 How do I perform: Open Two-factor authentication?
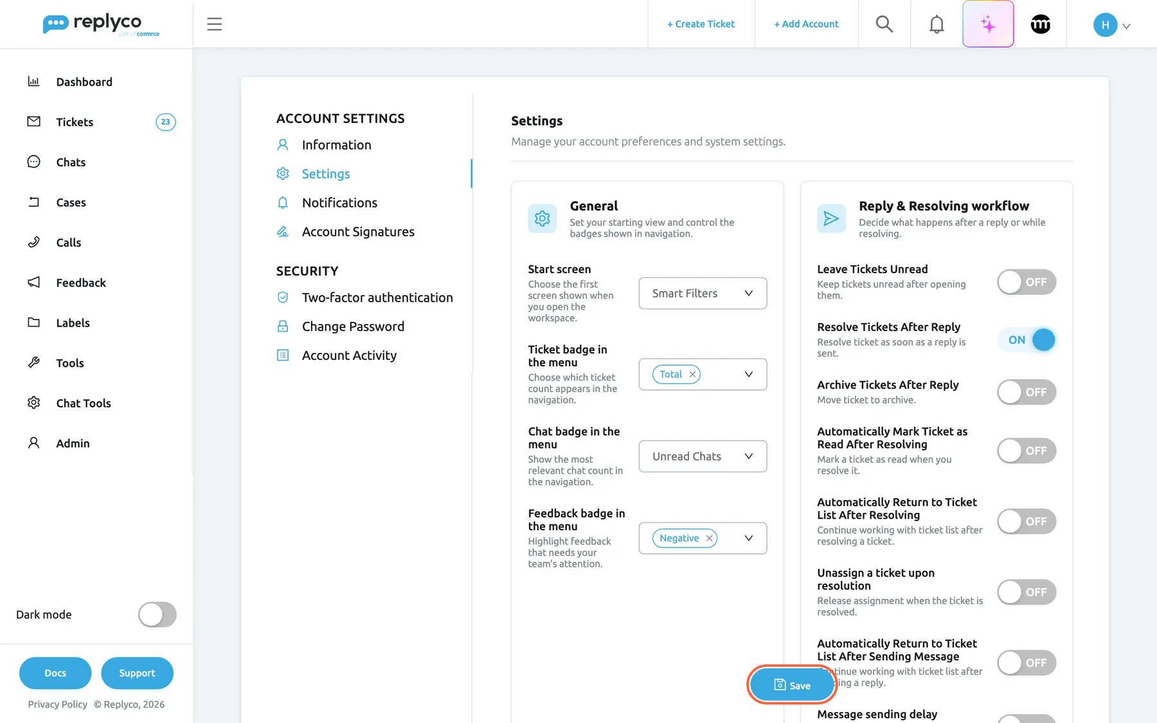pyautogui.click(x=377, y=298)
